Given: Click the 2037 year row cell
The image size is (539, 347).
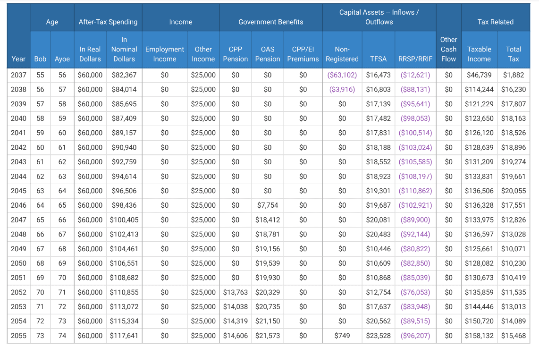Looking at the screenshot, I should pos(18,75).
